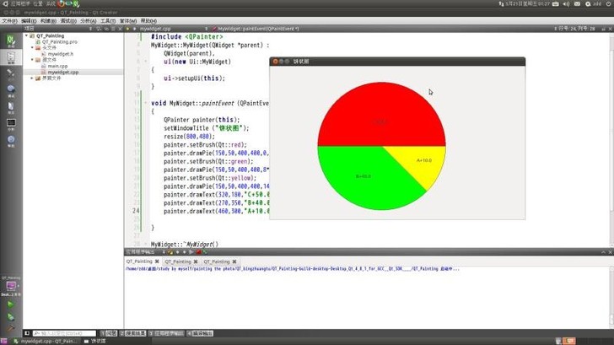This screenshot has height=345, width=614.
Task: Select the second QT_Painting output tab
Action: pyautogui.click(x=178, y=261)
